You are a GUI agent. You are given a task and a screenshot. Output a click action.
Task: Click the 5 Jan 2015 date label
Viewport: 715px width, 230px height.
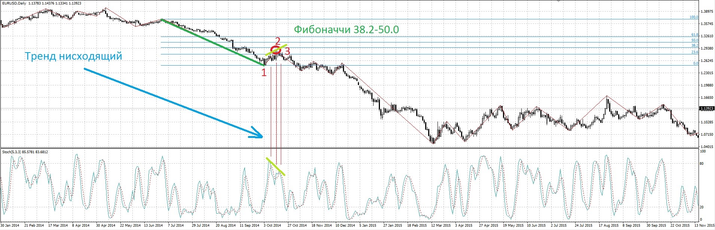coord(368,226)
